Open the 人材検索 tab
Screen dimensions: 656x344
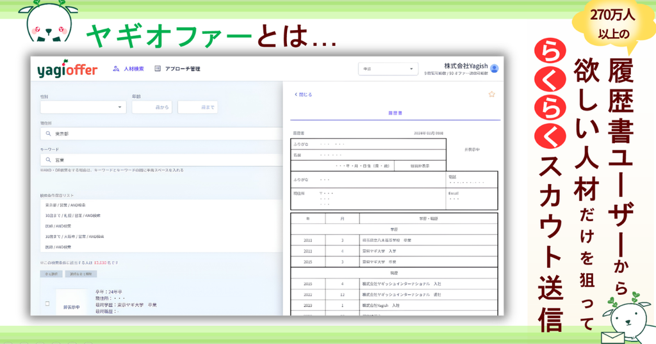click(x=133, y=69)
